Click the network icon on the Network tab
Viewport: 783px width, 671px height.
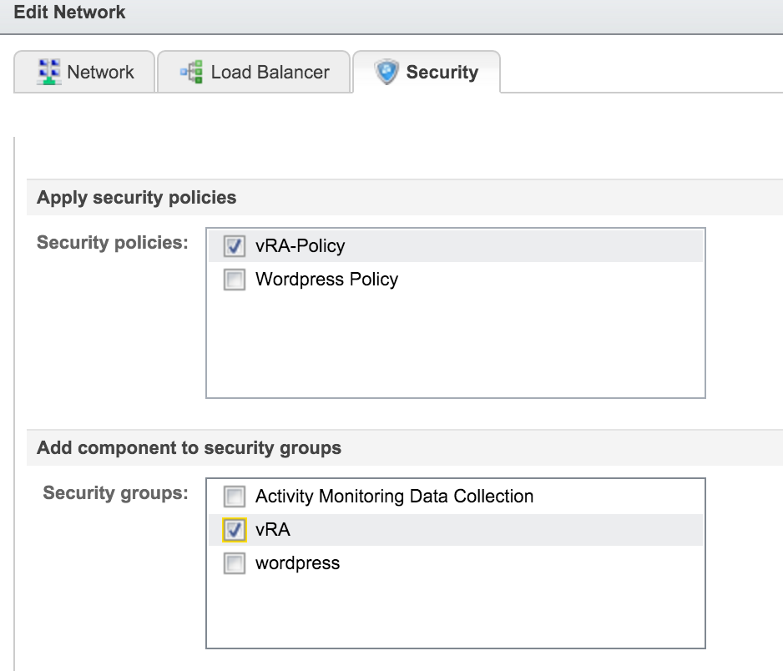[x=49, y=72]
